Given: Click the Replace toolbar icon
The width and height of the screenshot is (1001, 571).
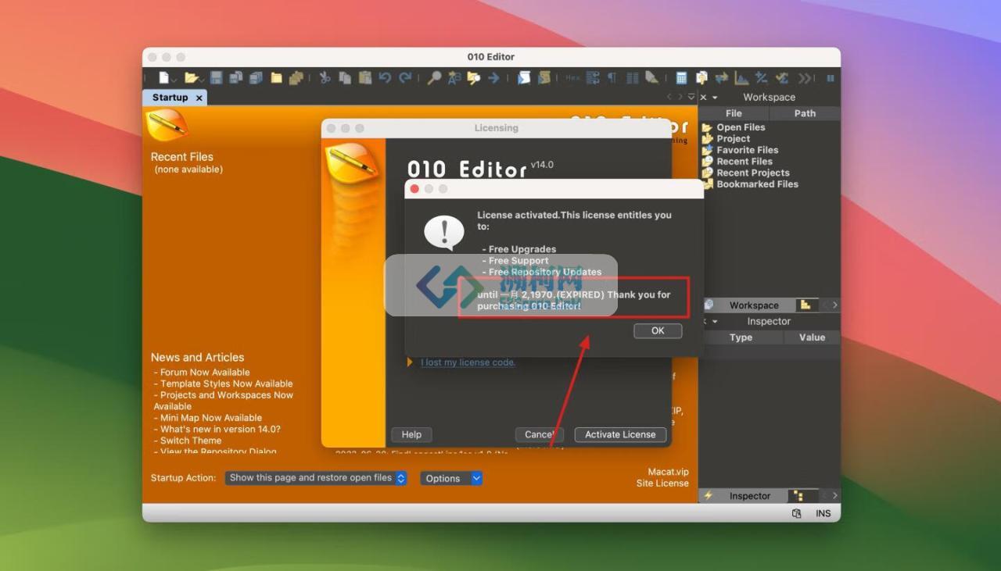Looking at the screenshot, I should (x=454, y=77).
